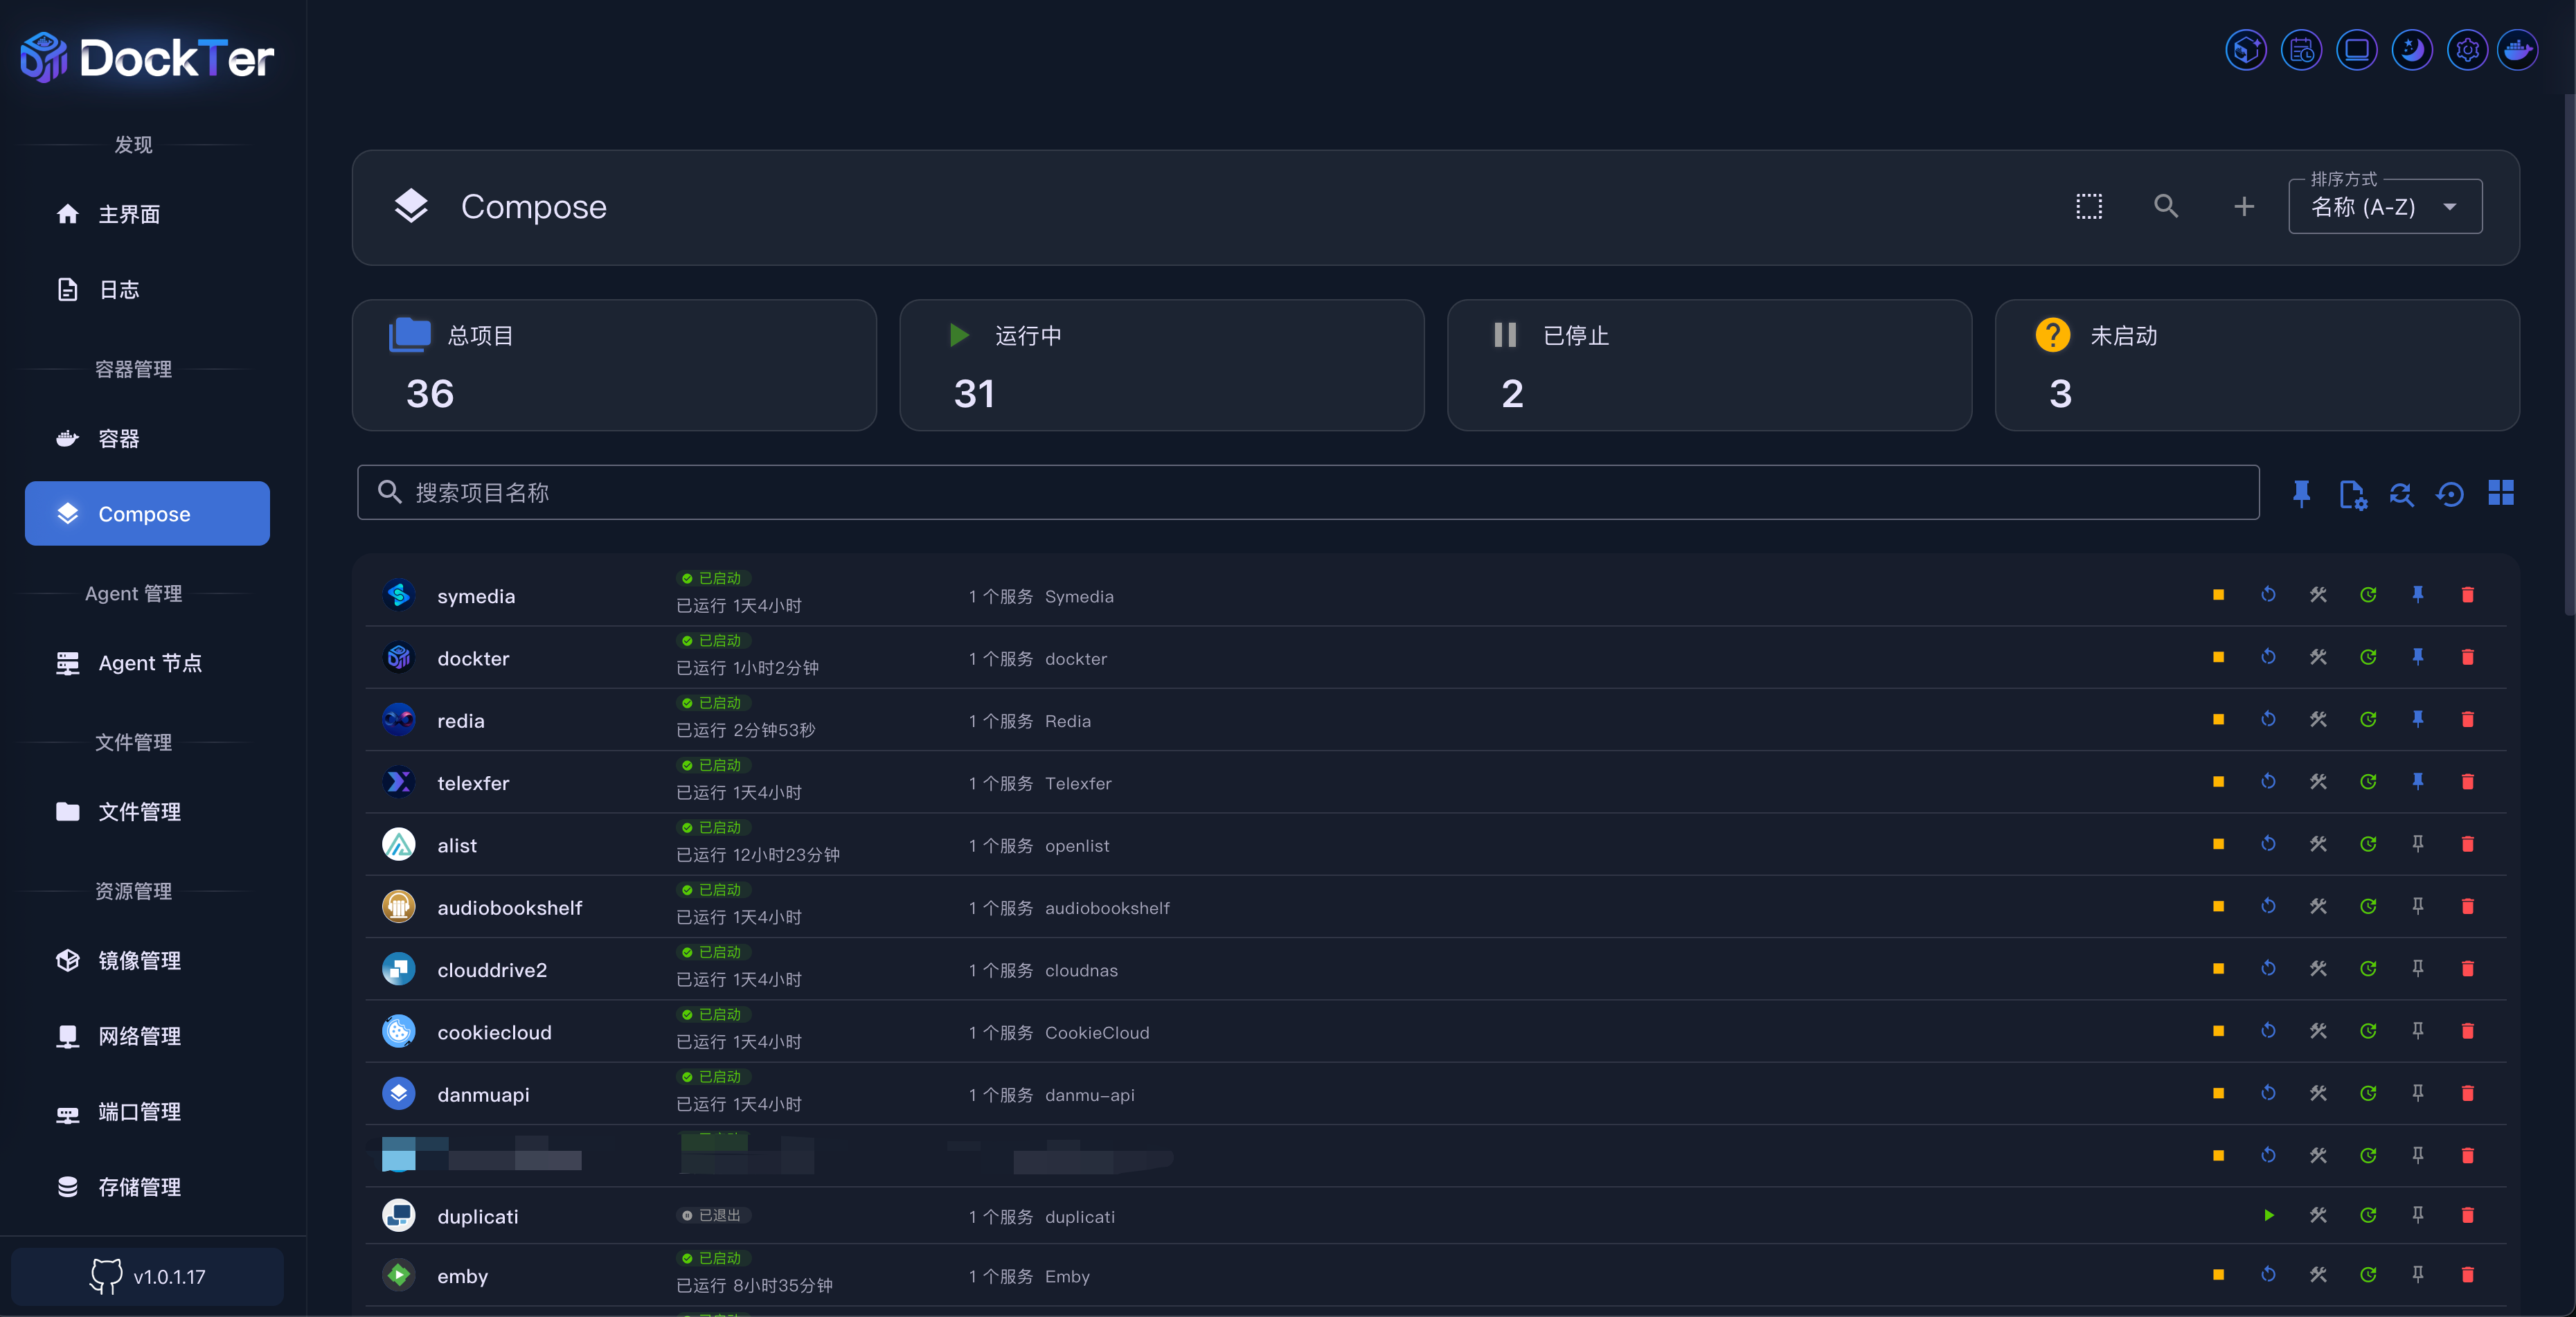
Task: Click the add compose project plus icon
Action: coord(2244,206)
